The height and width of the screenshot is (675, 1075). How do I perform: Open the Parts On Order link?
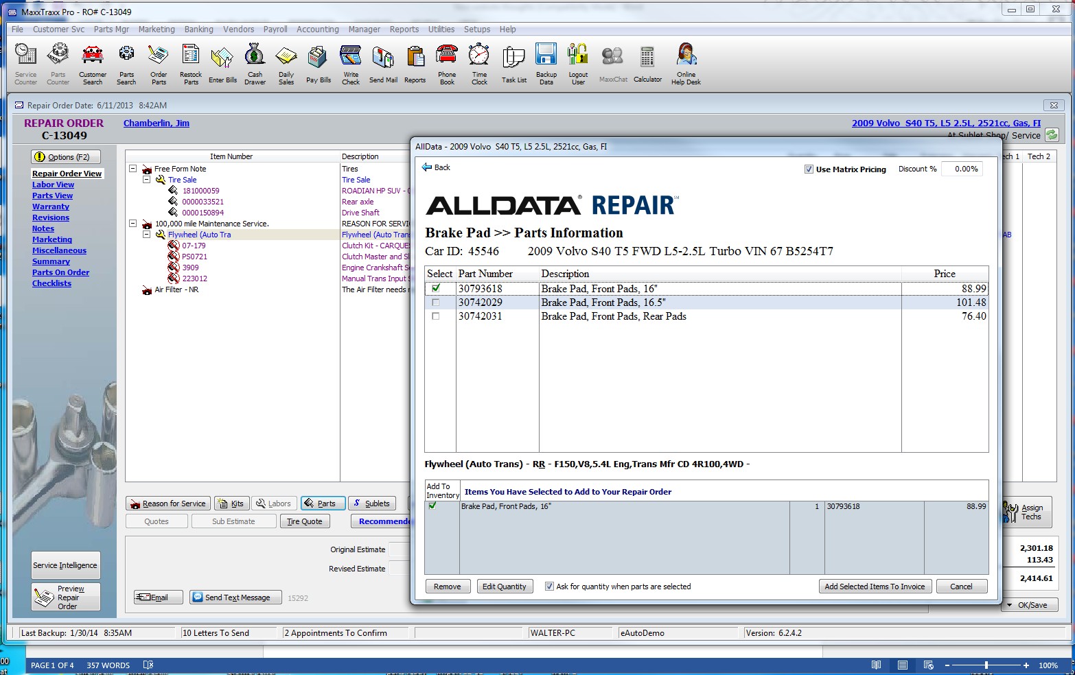60,272
